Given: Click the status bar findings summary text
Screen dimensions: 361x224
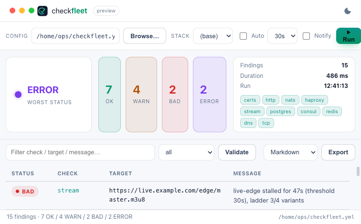Looking at the screenshot, I should coord(70,217).
